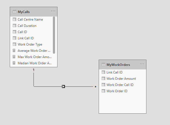Click the calculator icon beside Median Work Order
This screenshot has height=125, width=170.
point(14,63)
